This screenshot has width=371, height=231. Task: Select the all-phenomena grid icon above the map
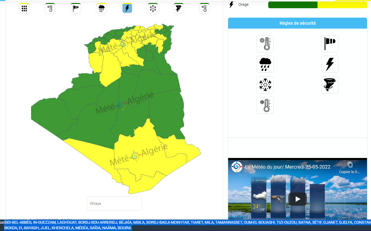(24, 8)
